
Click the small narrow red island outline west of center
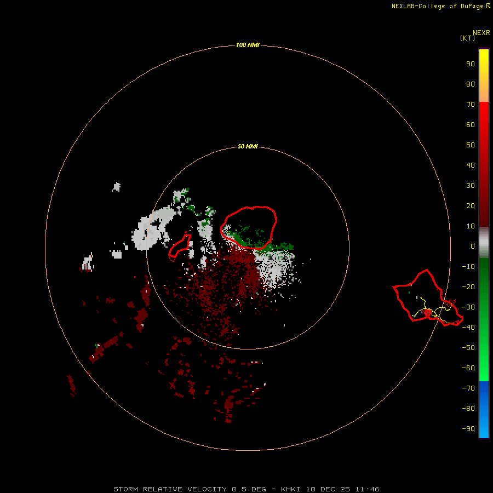click(180, 248)
